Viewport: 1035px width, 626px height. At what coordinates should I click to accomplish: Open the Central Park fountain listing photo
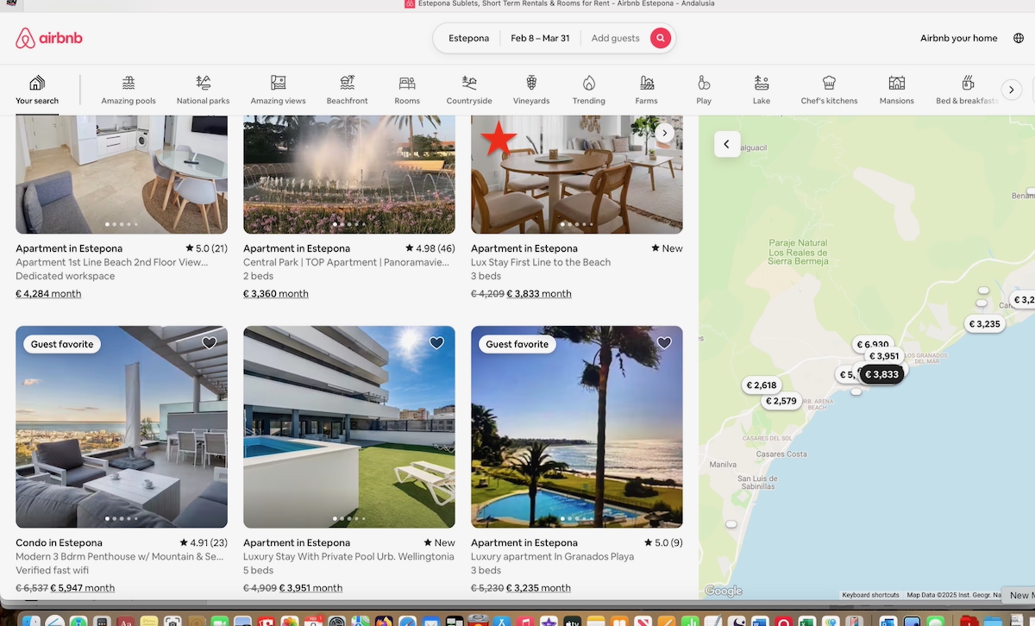(x=348, y=174)
